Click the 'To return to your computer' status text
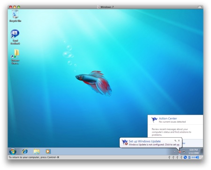This screenshot has width=211, height=170. [34, 157]
